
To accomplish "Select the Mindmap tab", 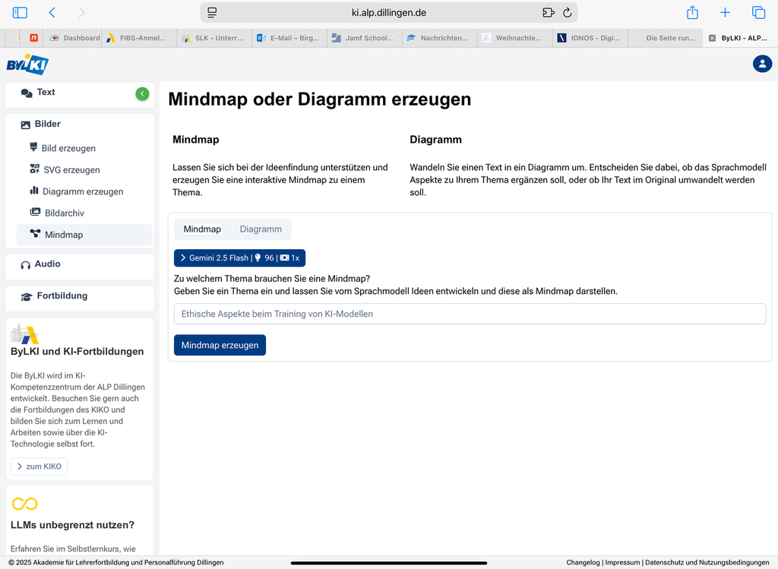I will point(202,229).
